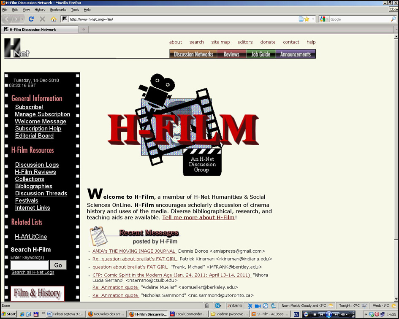Screen dimensions: 399x319
Task: Open the Bookmarks menu
Action: click(x=58, y=10)
